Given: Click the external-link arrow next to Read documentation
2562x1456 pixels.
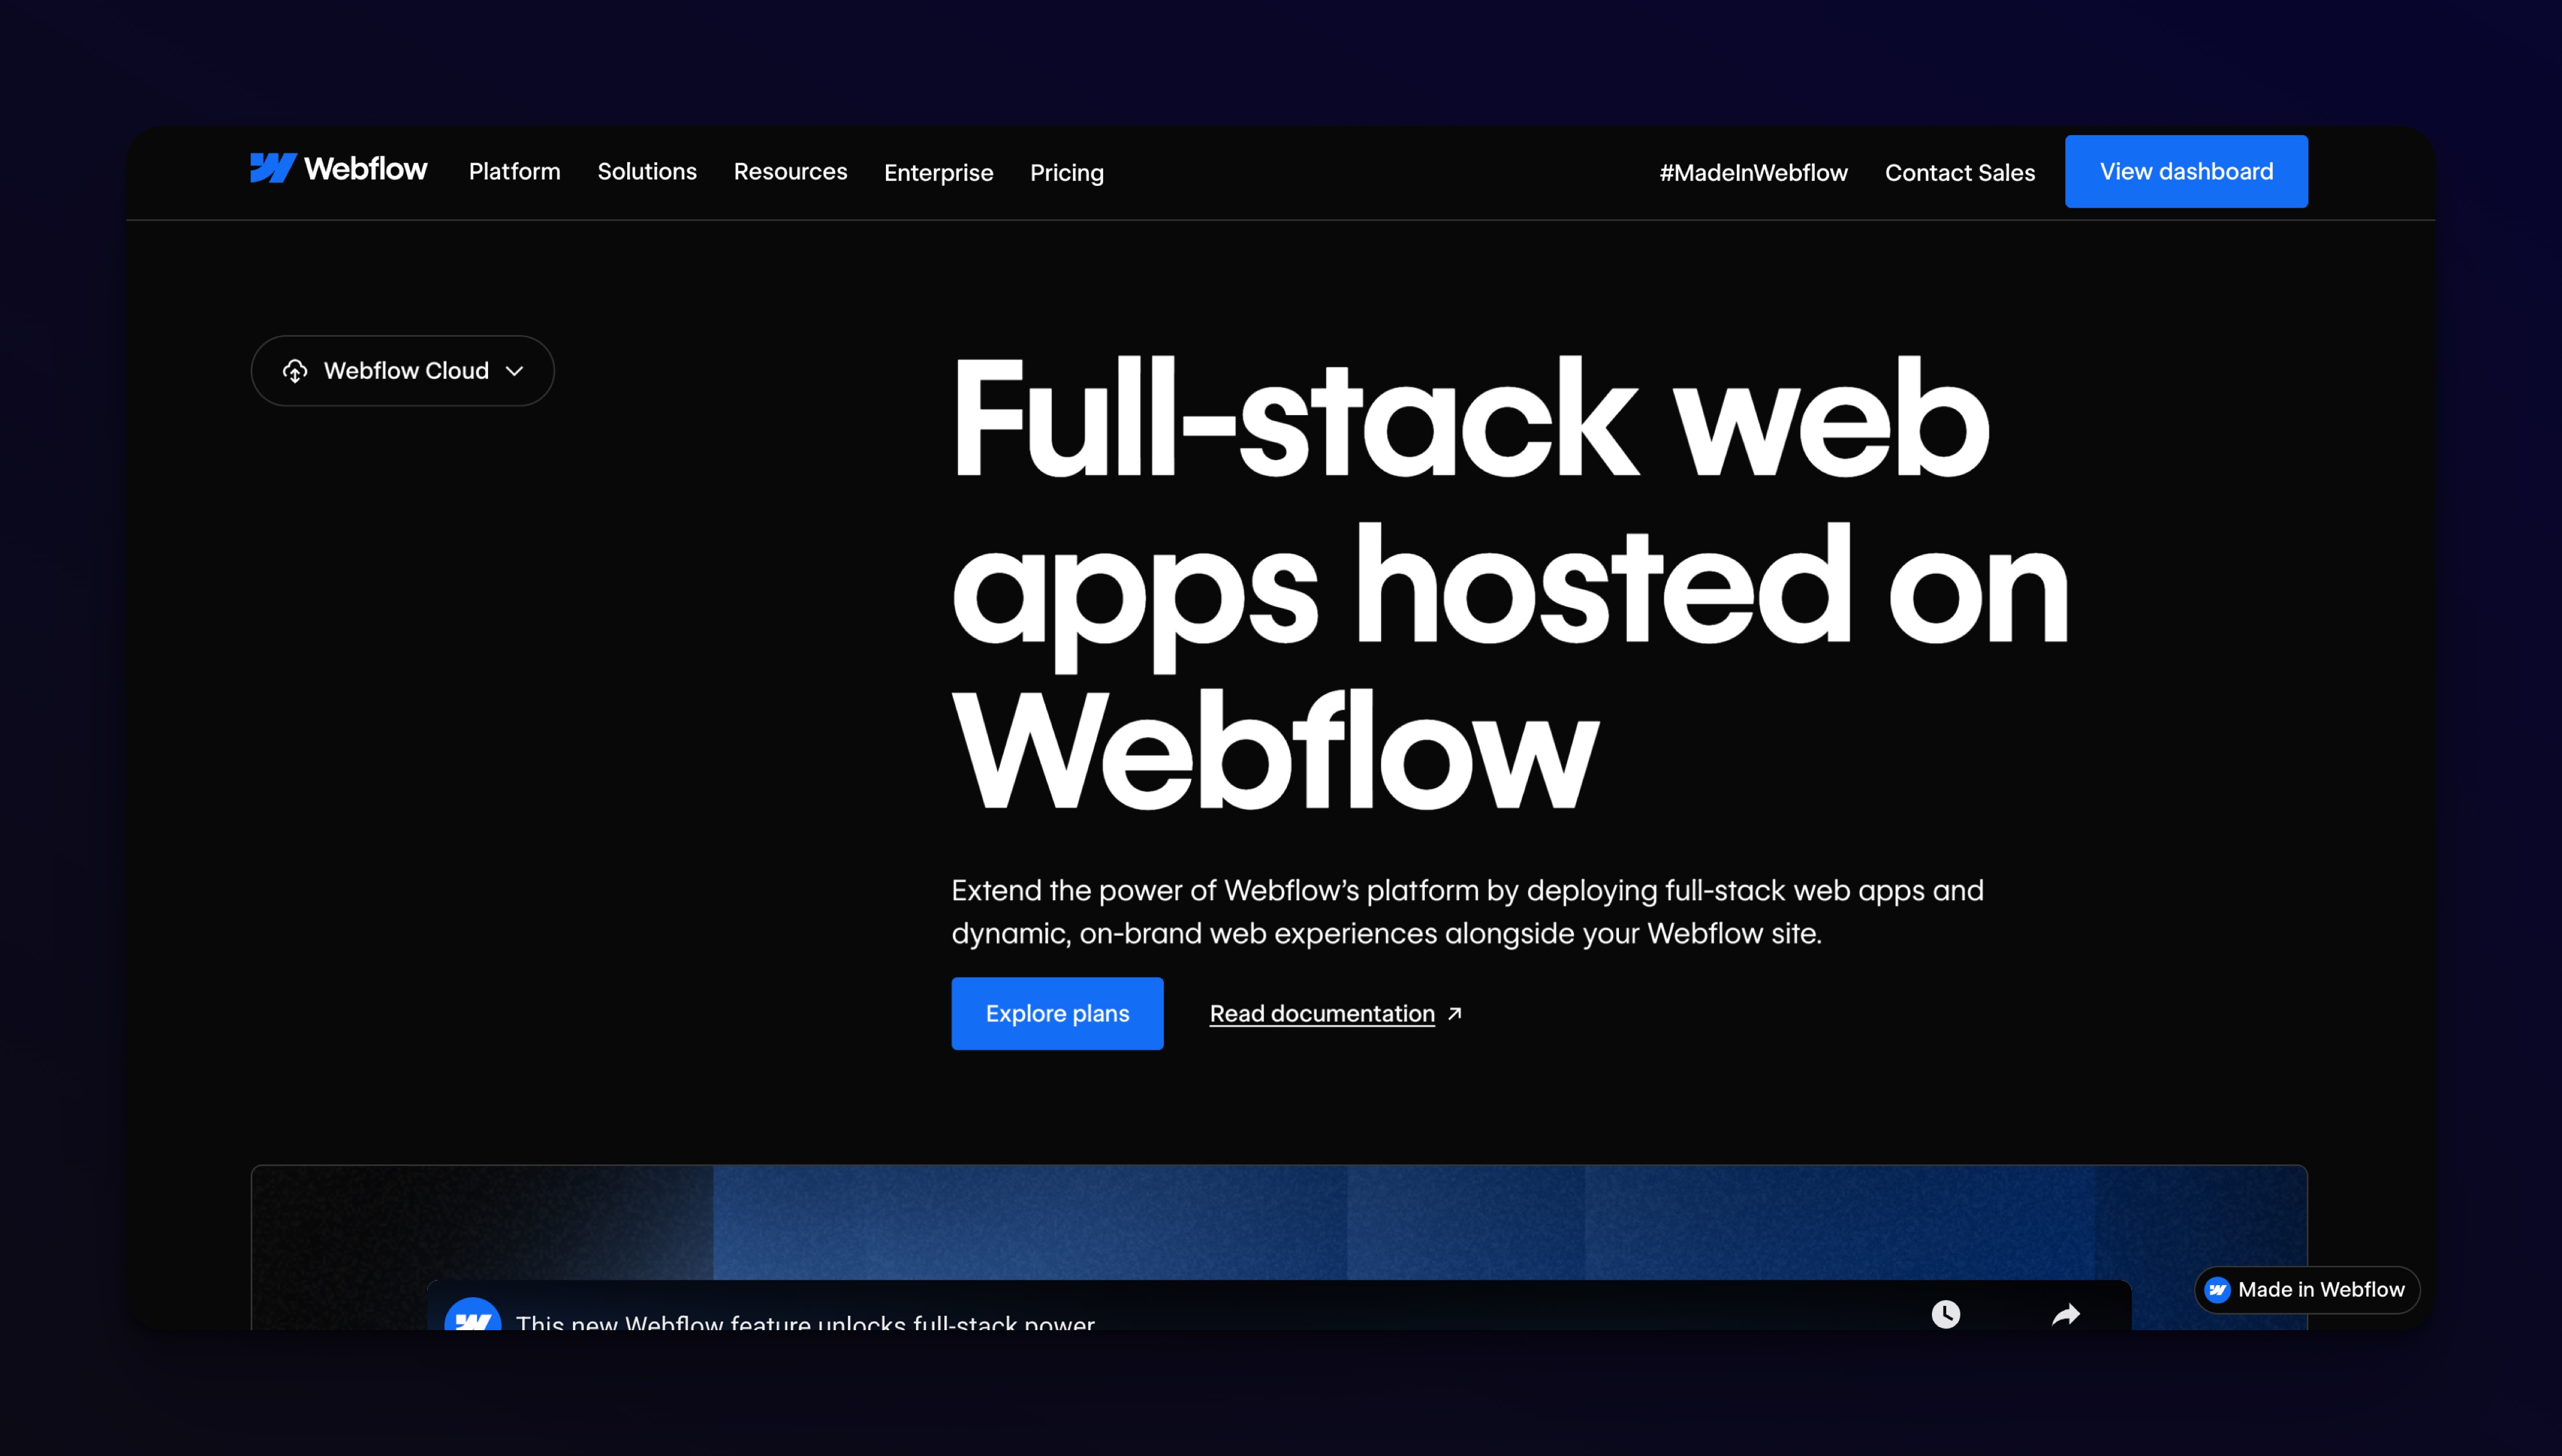Looking at the screenshot, I should 1454,1013.
